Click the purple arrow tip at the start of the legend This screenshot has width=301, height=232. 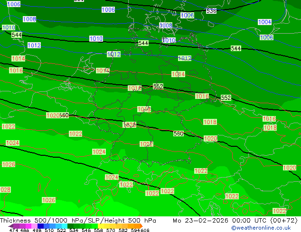pyautogui.click(x=11, y=226)
